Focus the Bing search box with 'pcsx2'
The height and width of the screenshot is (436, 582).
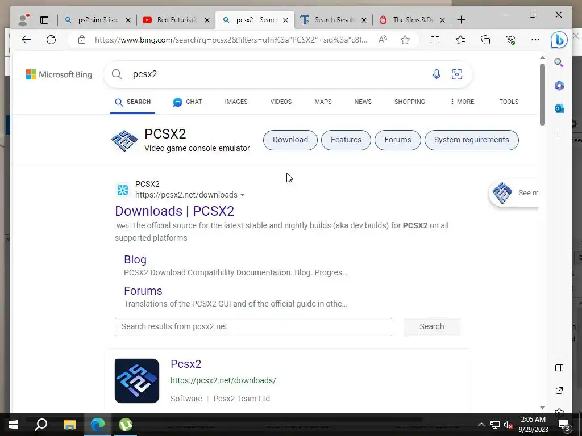click(x=275, y=74)
